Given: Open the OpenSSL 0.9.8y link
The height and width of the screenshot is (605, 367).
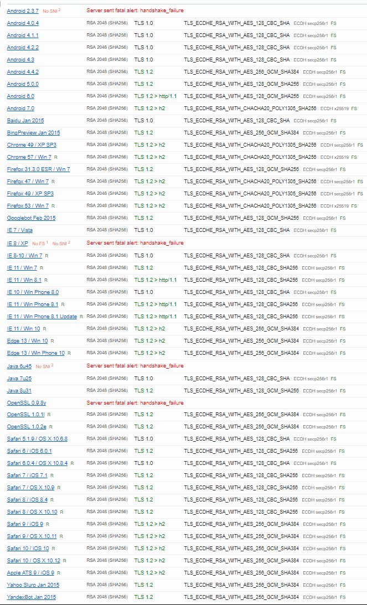Looking at the screenshot, I should click(x=27, y=402).
